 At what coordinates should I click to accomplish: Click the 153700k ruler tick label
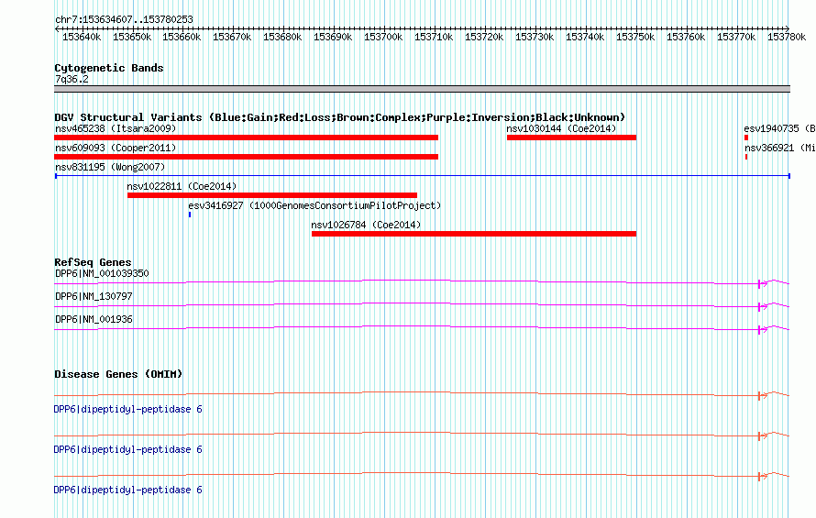tap(383, 37)
